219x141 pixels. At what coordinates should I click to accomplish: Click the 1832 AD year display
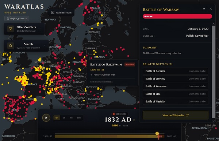118,120
